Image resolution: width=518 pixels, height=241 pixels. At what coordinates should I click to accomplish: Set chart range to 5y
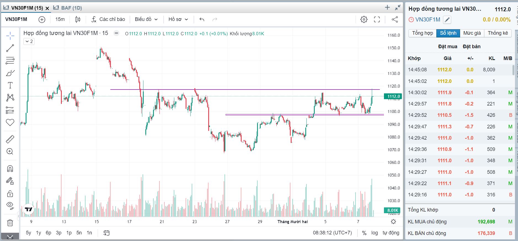(x=28, y=233)
